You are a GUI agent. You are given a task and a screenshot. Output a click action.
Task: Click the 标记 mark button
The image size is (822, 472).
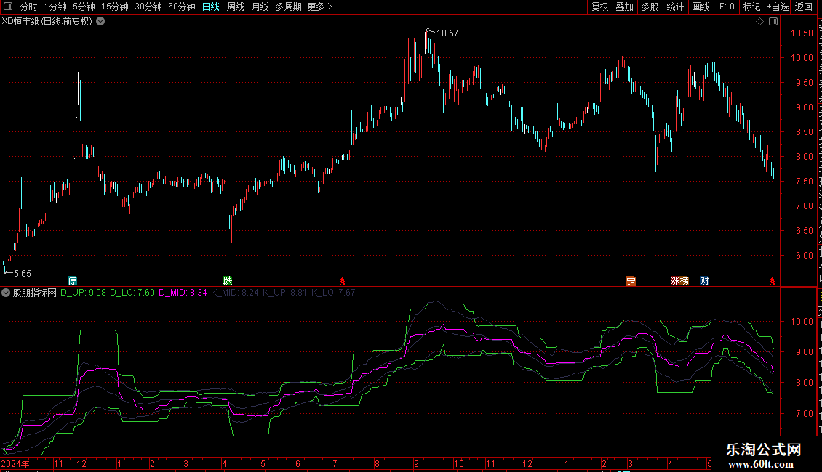click(x=751, y=7)
